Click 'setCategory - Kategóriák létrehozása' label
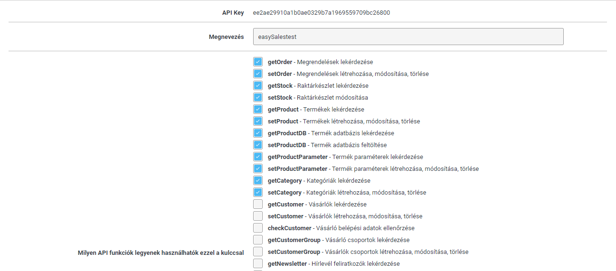The image size is (616, 271). click(x=347, y=193)
